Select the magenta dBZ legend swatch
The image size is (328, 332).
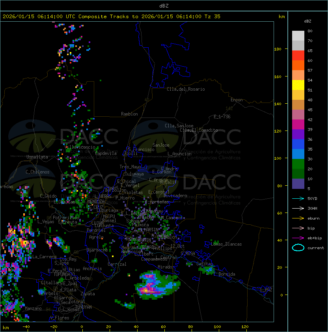coord(298,125)
